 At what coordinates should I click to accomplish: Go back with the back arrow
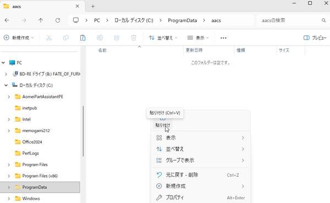[7, 20]
